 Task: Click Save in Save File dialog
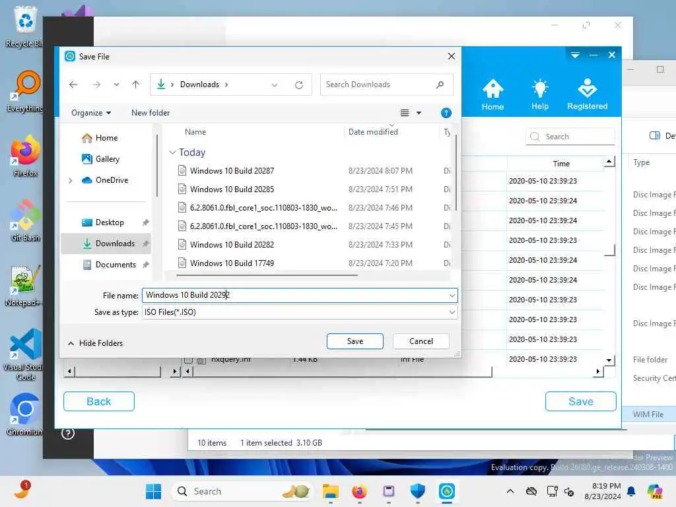point(355,341)
